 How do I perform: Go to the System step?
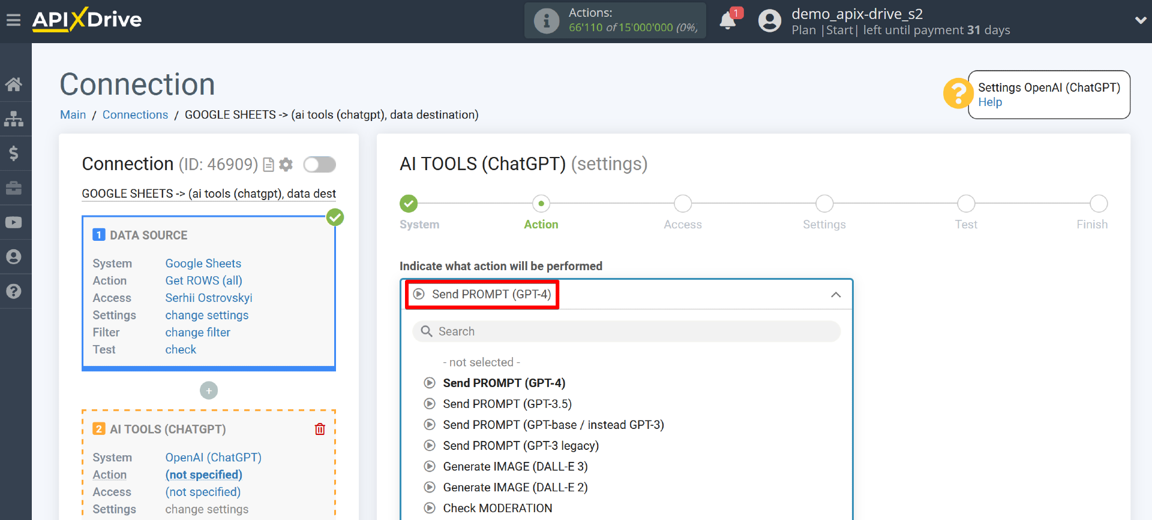(409, 204)
